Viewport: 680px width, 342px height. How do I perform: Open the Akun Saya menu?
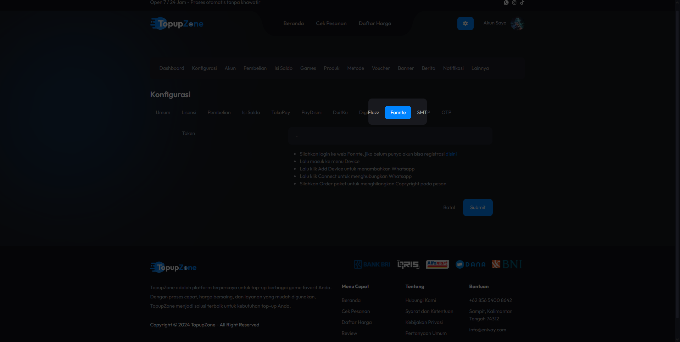[x=495, y=23]
